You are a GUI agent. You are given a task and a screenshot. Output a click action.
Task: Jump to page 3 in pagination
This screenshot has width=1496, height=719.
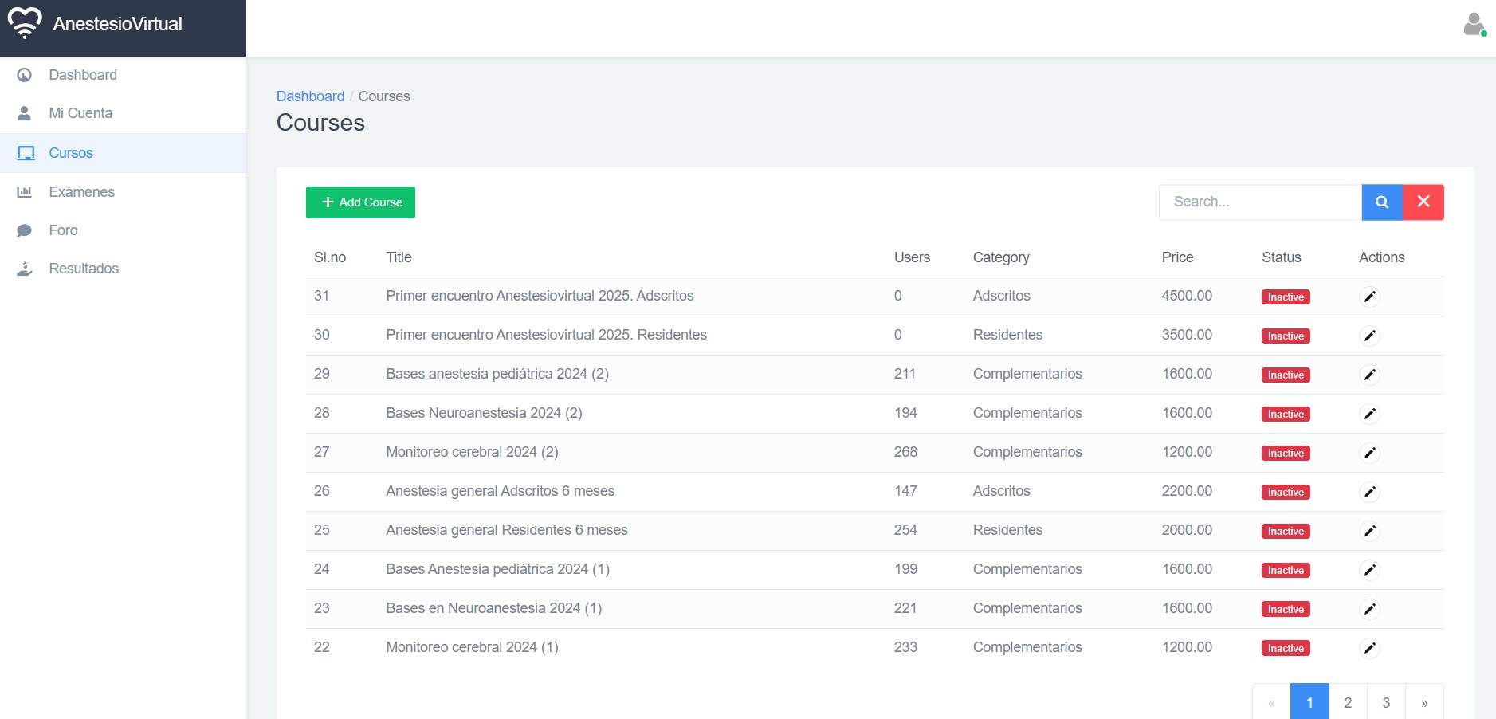[x=1386, y=702]
